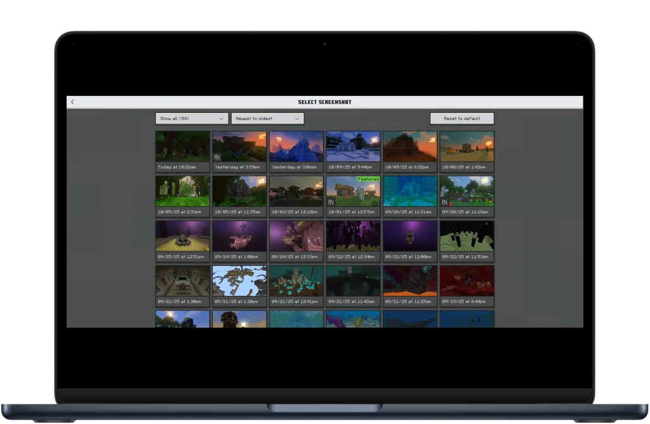Choose the 09/21/25 at 12:41pm screenshot

pyautogui.click(x=296, y=286)
